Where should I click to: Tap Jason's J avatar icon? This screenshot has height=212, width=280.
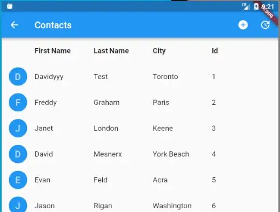18,205
